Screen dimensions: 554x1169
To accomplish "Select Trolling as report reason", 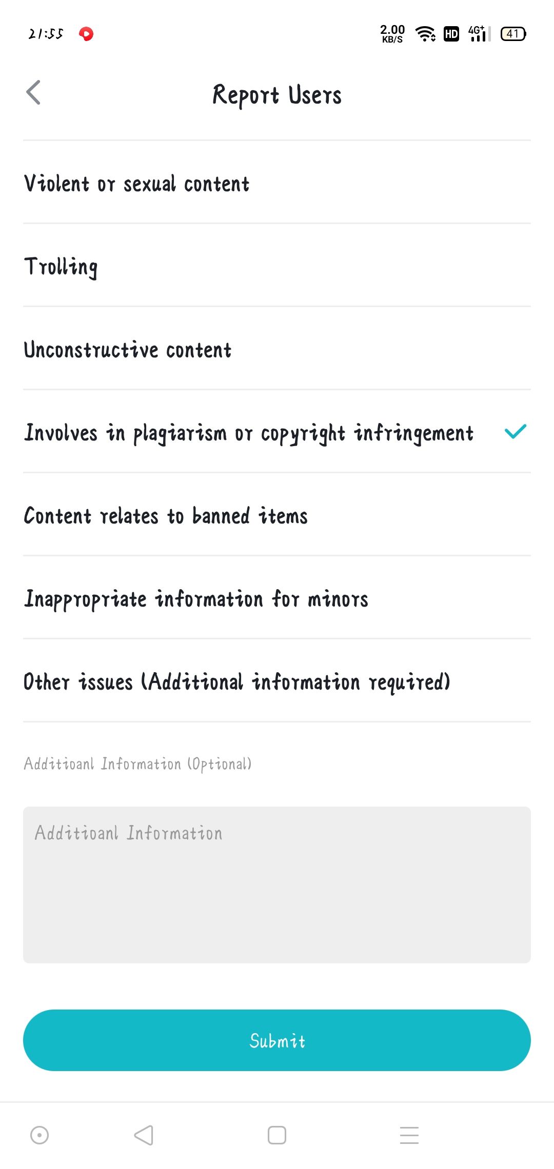I will (x=277, y=266).
